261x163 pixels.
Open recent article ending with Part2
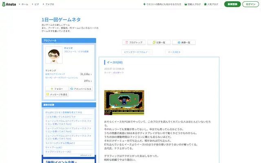click(68, 130)
